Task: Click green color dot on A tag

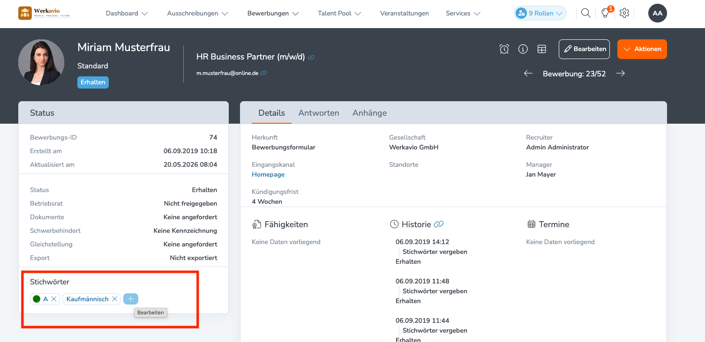Action: click(37, 299)
